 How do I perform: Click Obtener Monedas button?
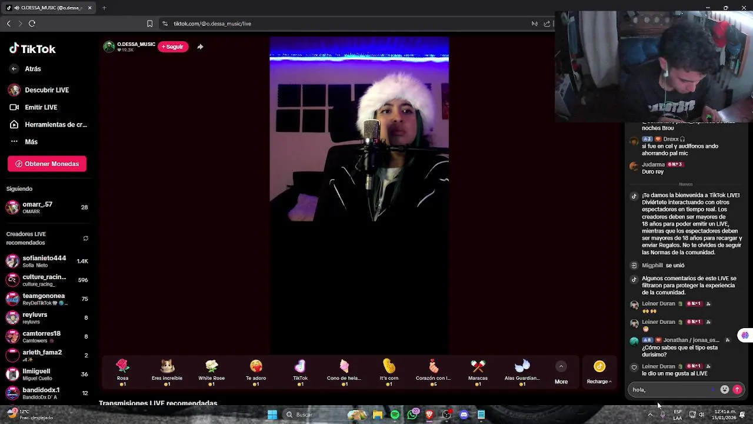coord(47,164)
